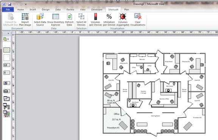Viewport: 218px width, 140px height.
Task: Open Quick Access Toolbar customize dropdown
Action: click(x=26, y=5)
